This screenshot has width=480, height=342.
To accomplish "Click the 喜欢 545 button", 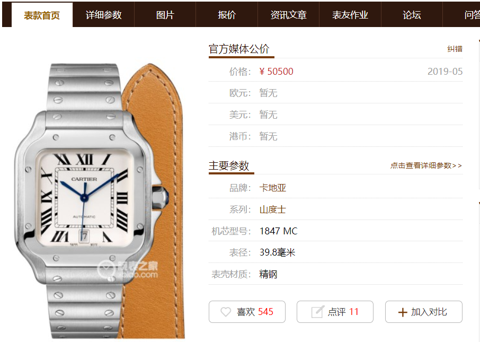I will tap(247, 312).
